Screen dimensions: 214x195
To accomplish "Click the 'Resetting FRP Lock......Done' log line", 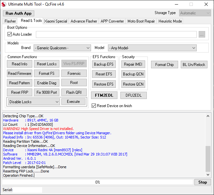I will pyautogui.click(x=26, y=171).
